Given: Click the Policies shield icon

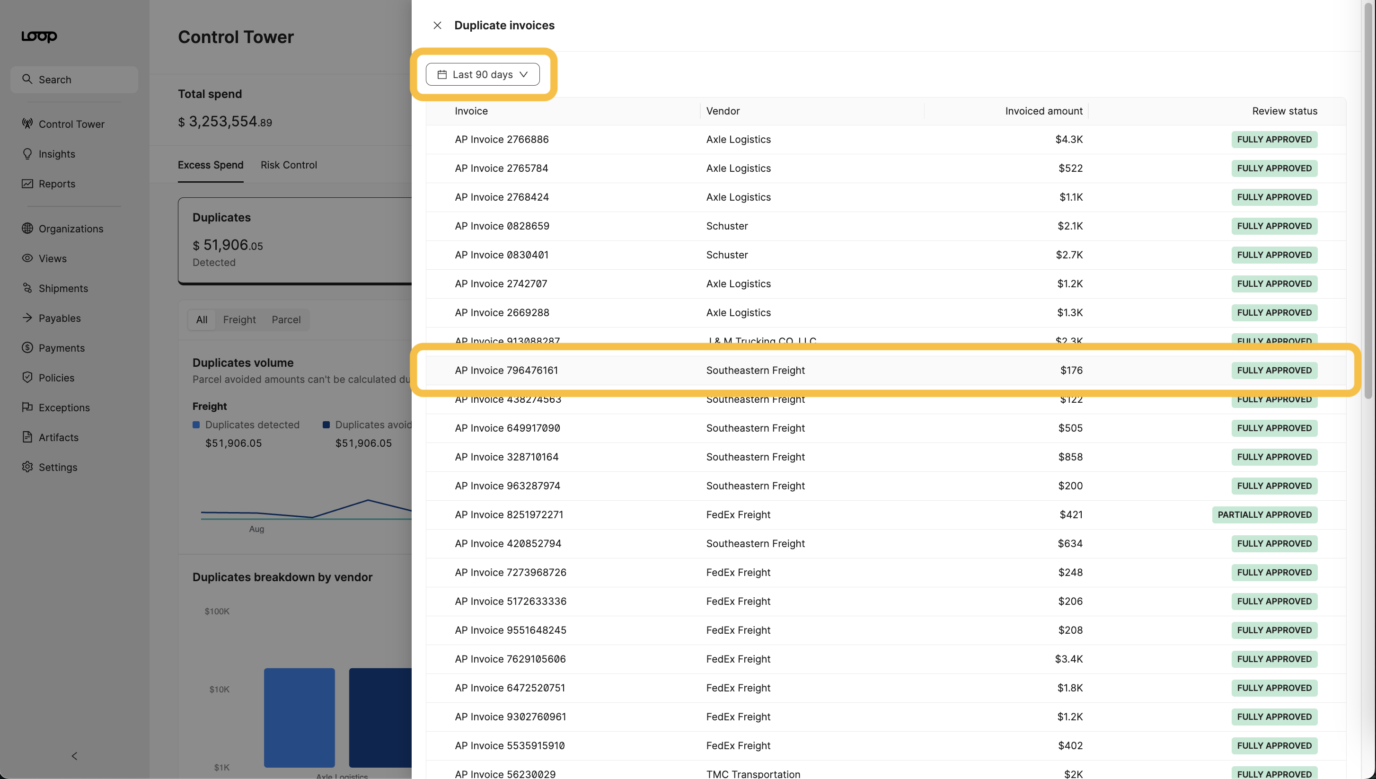Looking at the screenshot, I should point(27,377).
